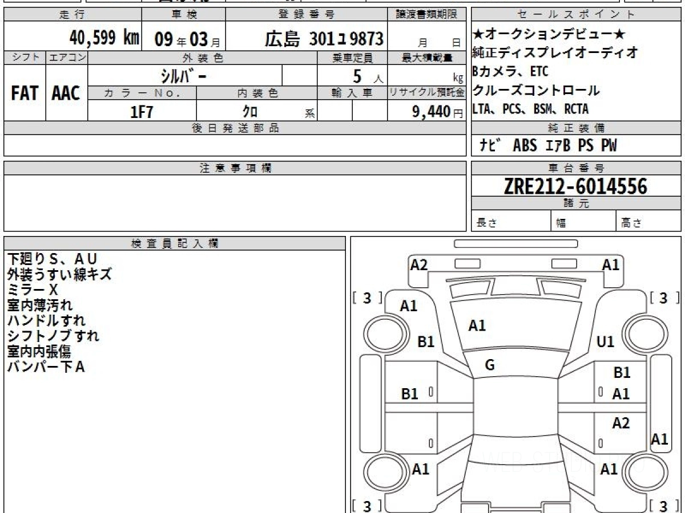Select inspector note 外装うすい線キズ
Image resolution: width=685 pixels, height=513 pixels.
59,274
